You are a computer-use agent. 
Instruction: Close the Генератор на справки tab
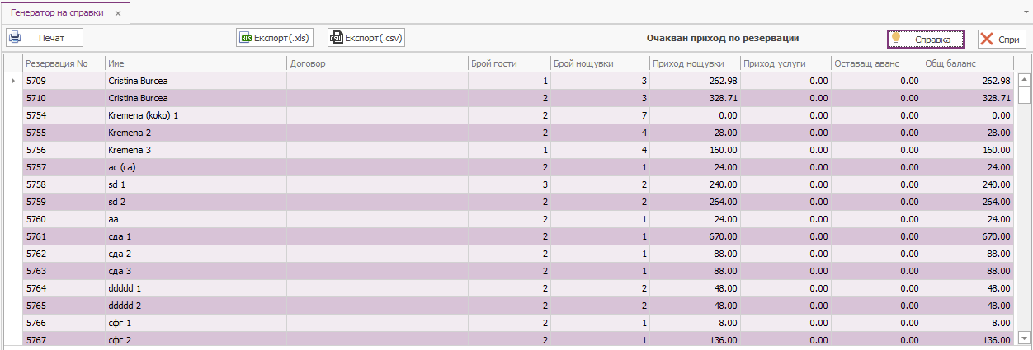tap(118, 14)
